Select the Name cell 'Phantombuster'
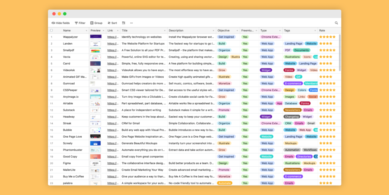389x195 pixels. (73, 150)
